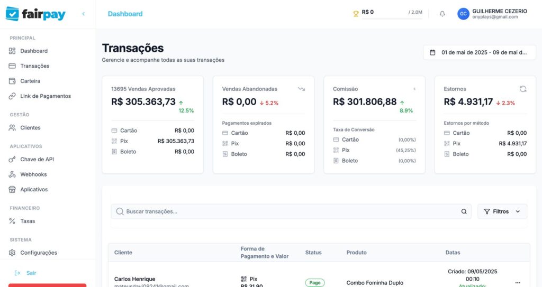Click the Dashboard breadcrumb title
This screenshot has height=287, width=542.
tap(125, 14)
